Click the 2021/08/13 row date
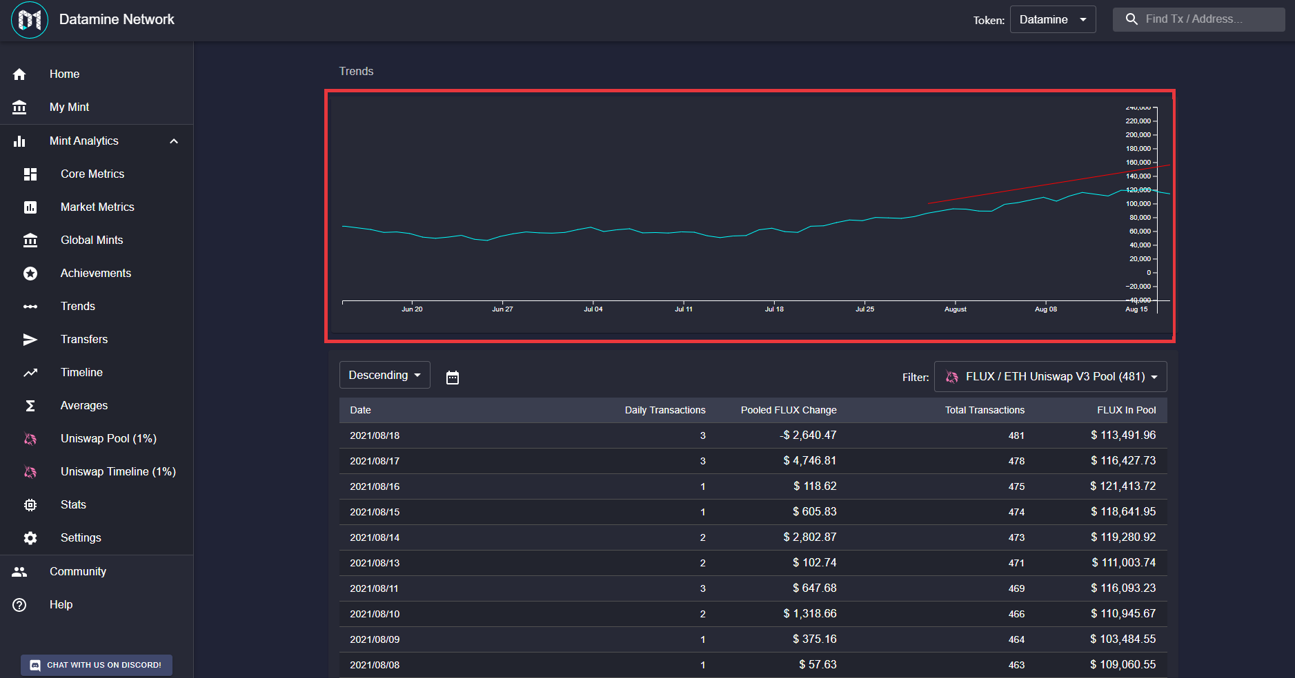 coord(375,563)
